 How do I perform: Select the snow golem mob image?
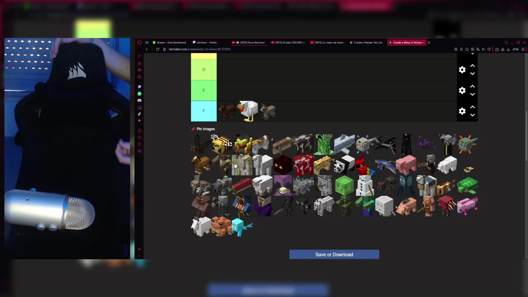(x=365, y=185)
